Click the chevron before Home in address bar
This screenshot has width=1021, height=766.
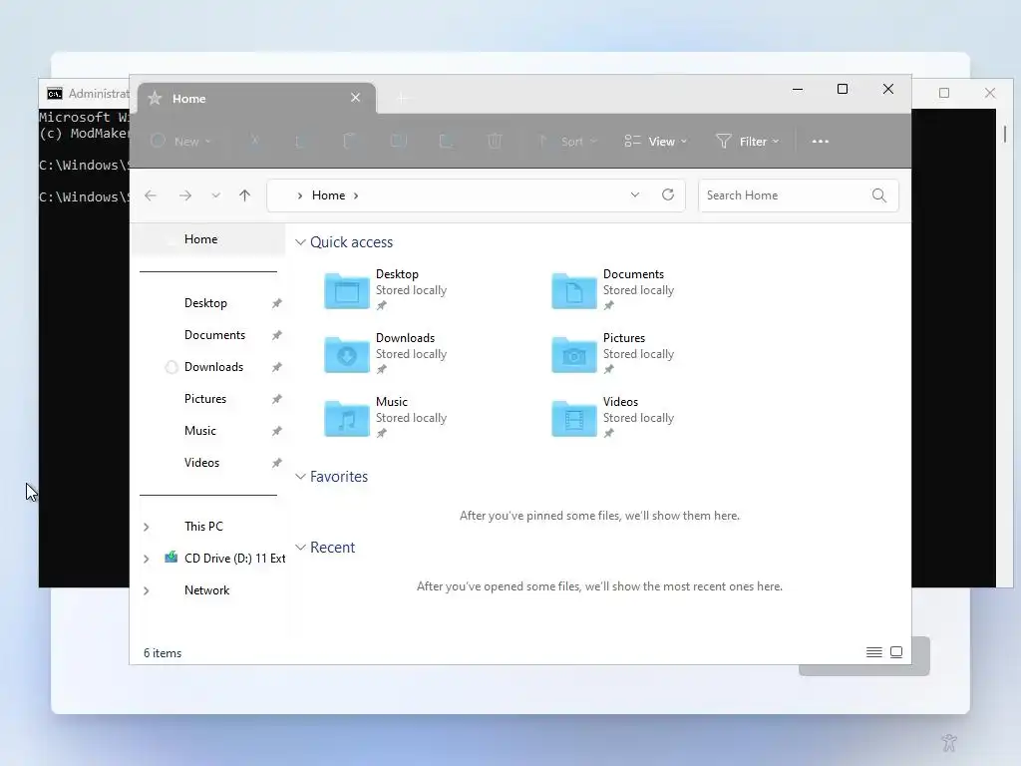coord(299,195)
